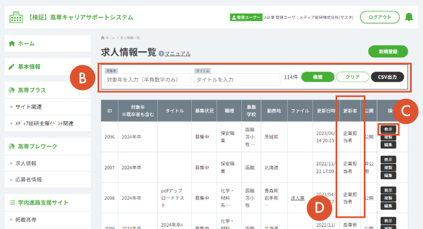Click the 管理ユーザー badge
Image resolution: width=423 pixels, height=229 pixels.
246,17
